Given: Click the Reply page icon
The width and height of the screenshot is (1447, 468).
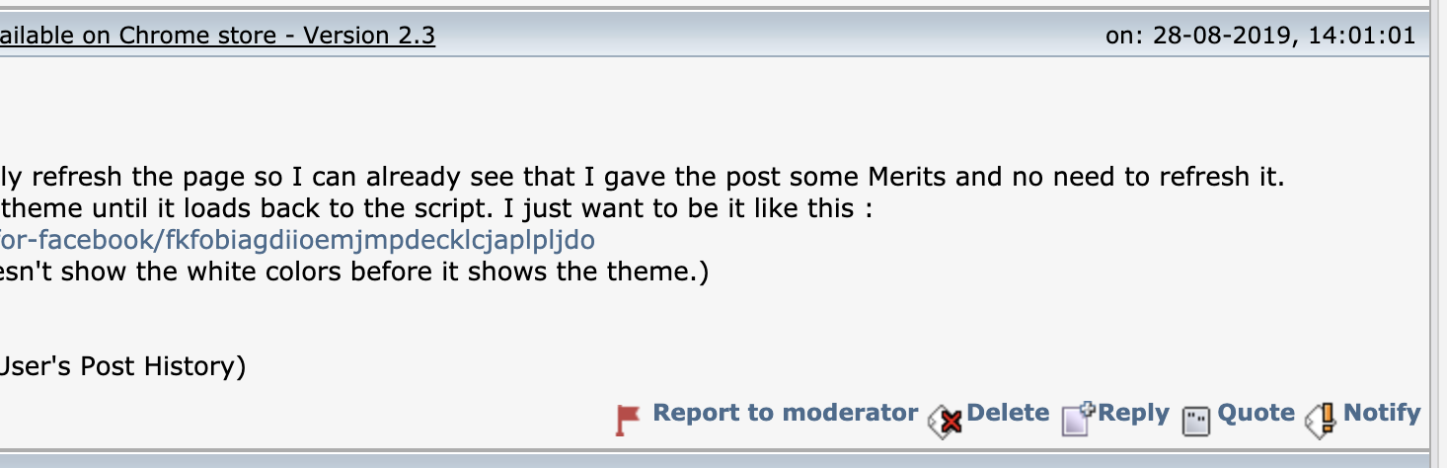Looking at the screenshot, I should click(1078, 419).
